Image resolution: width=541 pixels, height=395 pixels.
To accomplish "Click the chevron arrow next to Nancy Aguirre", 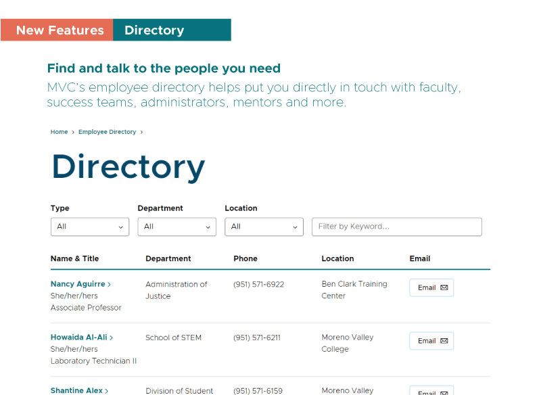I will point(110,283).
